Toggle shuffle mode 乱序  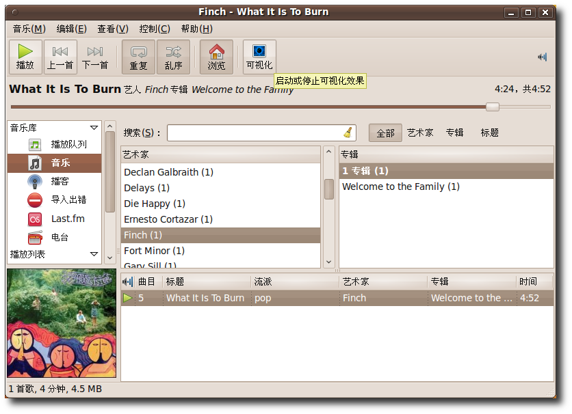(x=173, y=57)
